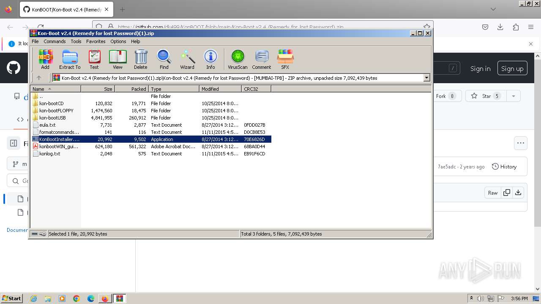Open Internet Explorer from taskbar
Screen dimensions: 541x304
point(33,299)
